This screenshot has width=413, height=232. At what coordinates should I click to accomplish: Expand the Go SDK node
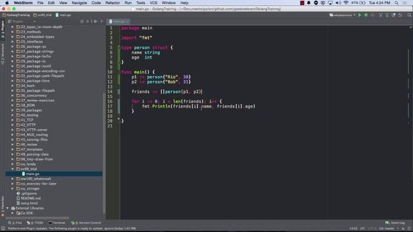[x=12, y=213]
